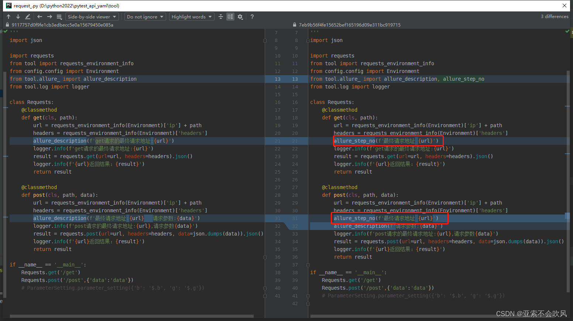Open the Side-by-side viewer dropdown

point(92,17)
